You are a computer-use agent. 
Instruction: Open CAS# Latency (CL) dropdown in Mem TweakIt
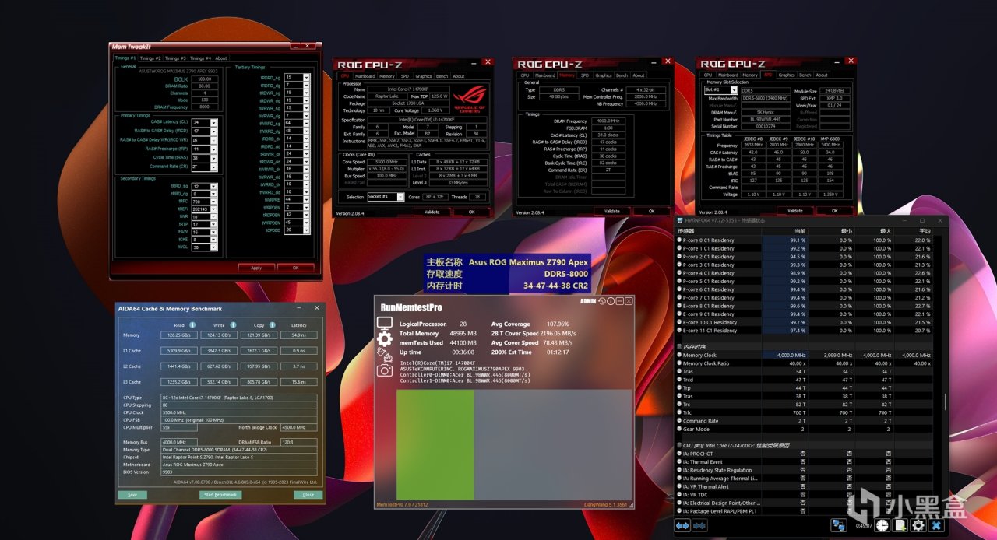214,122
